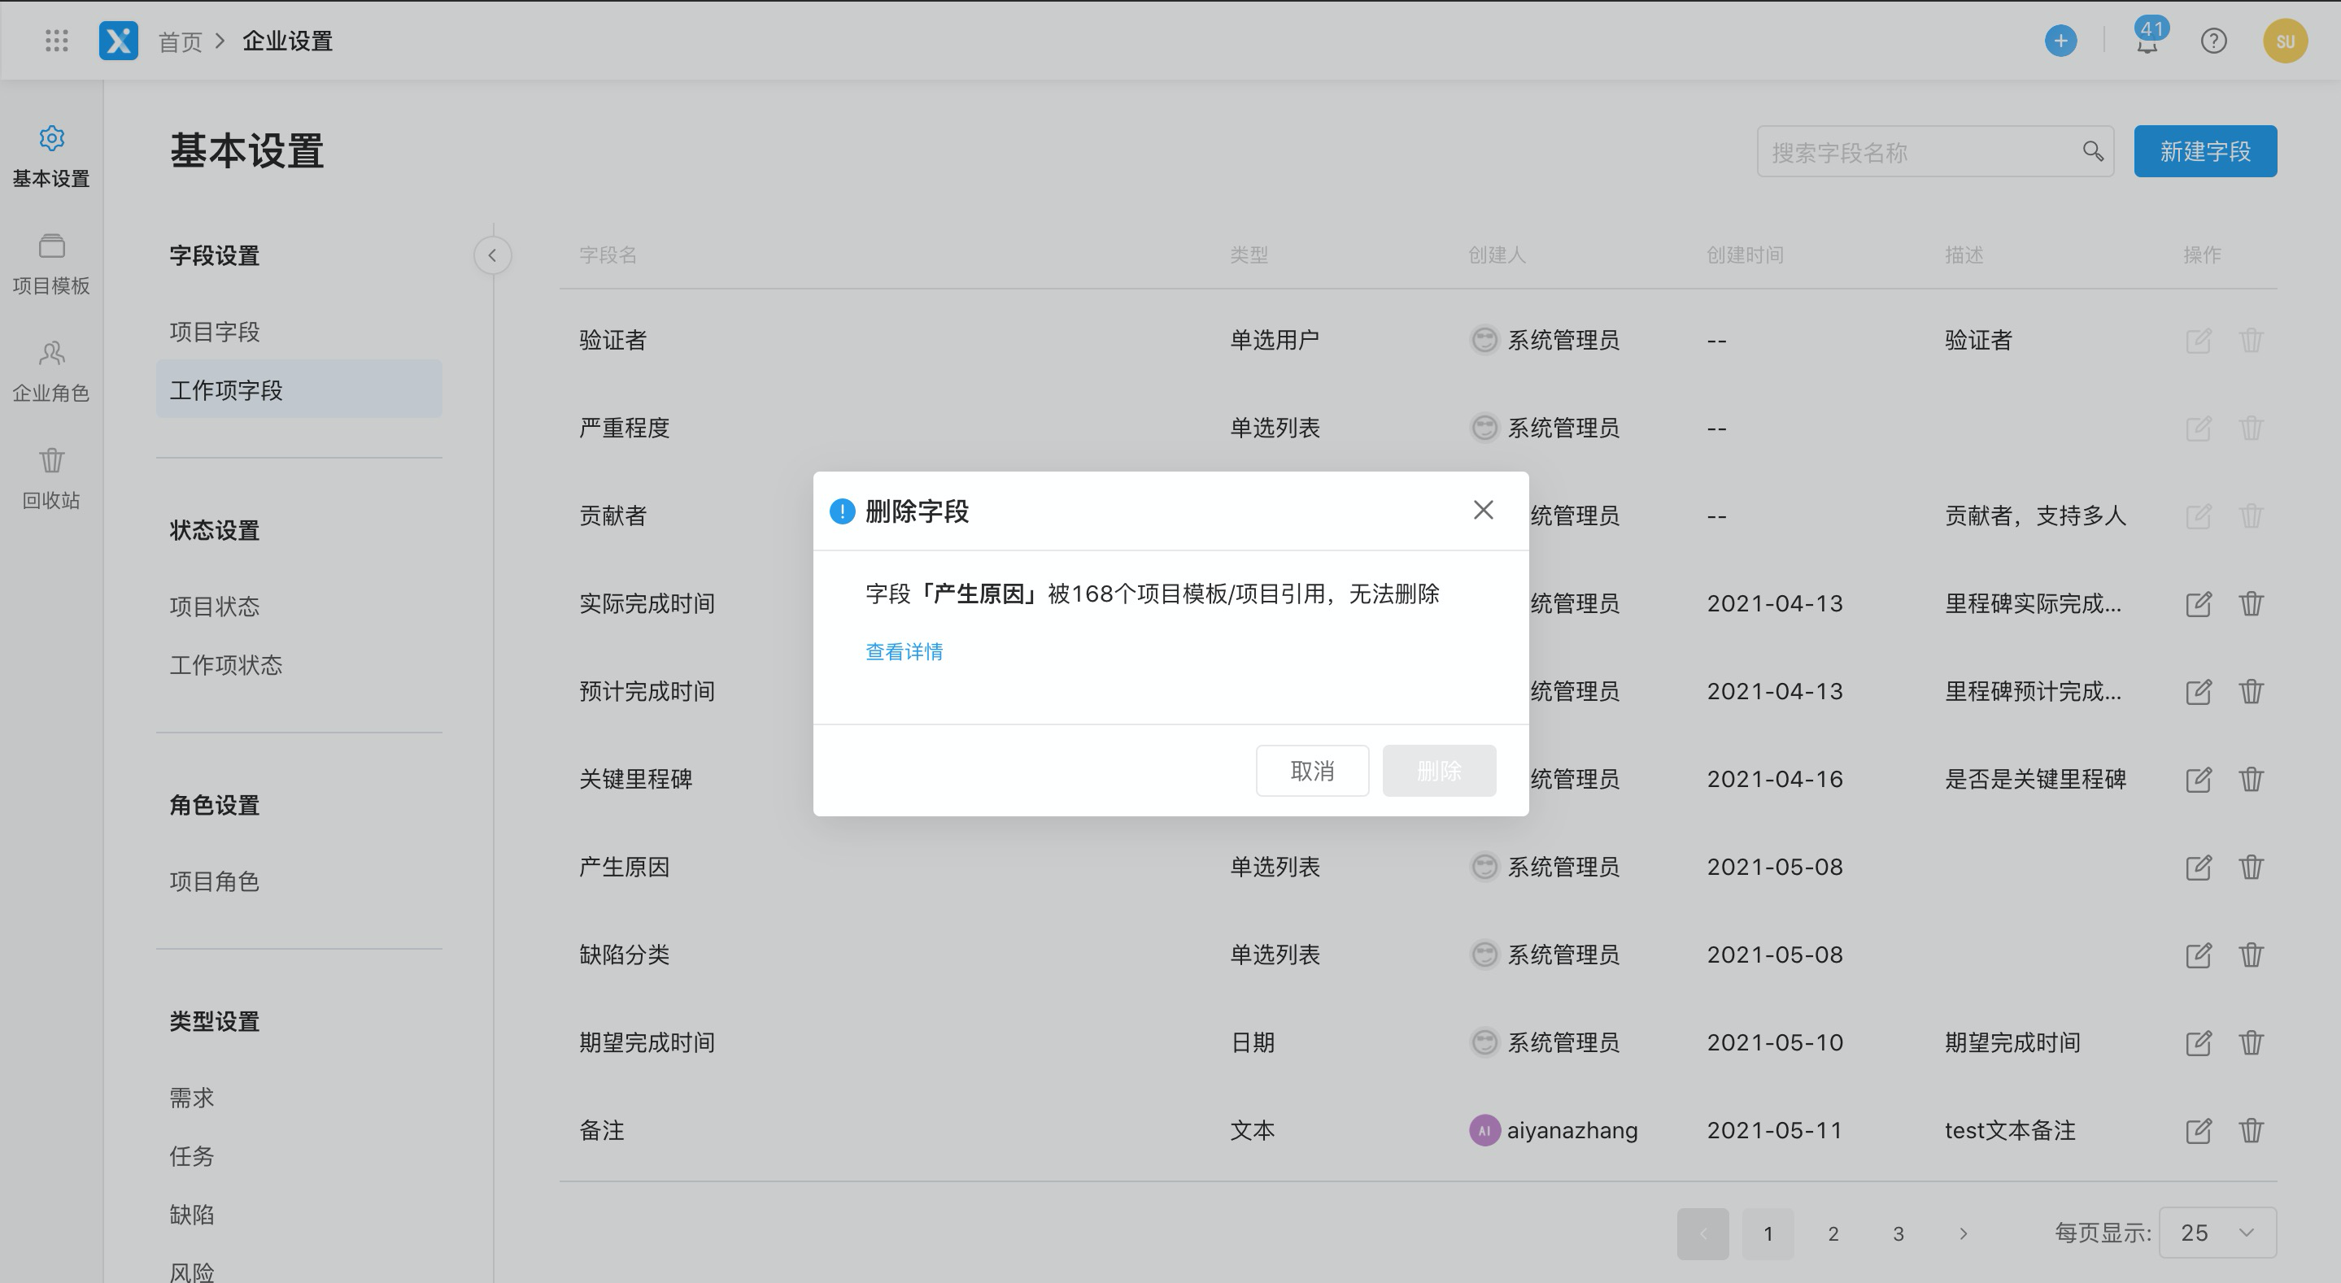The height and width of the screenshot is (1283, 2341).
Task: Click the 创建时间 column header
Action: pos(1745,255)
